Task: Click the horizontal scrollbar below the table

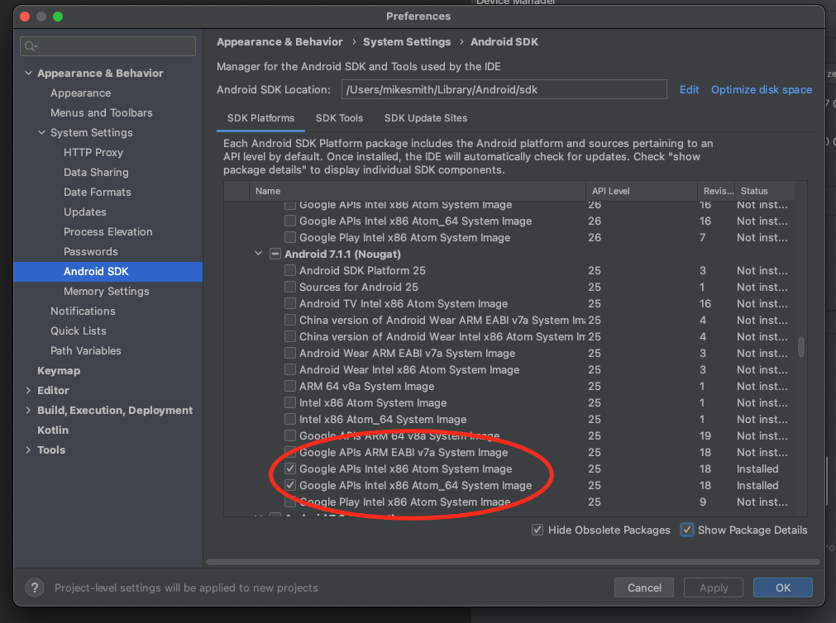Action: tap(513, 562)
